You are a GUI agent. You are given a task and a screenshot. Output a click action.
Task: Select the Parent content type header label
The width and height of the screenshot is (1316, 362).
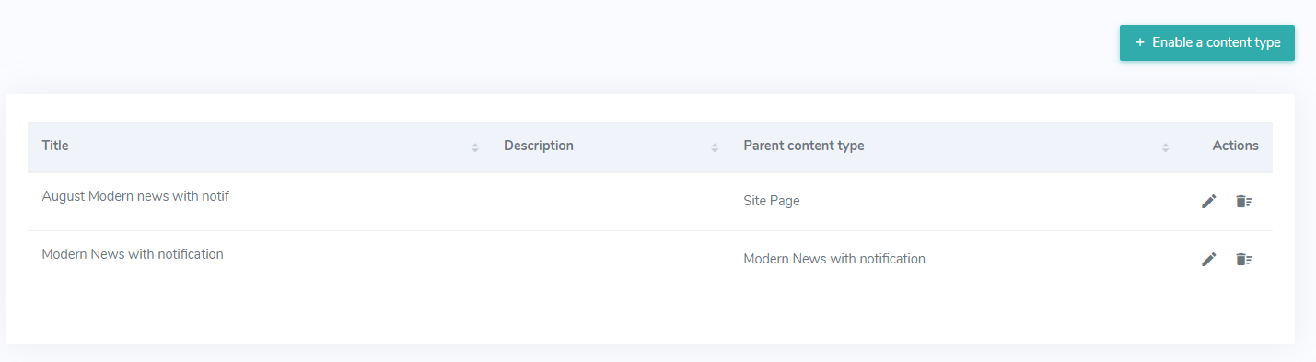[x=804, y=146]
